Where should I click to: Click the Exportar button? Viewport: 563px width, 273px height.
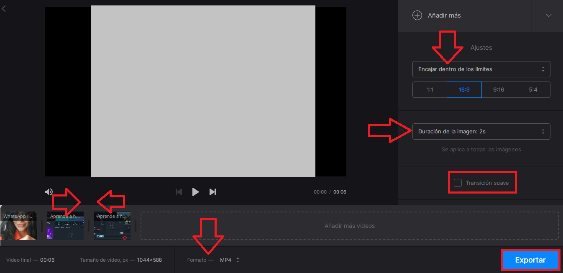[530, 259]
